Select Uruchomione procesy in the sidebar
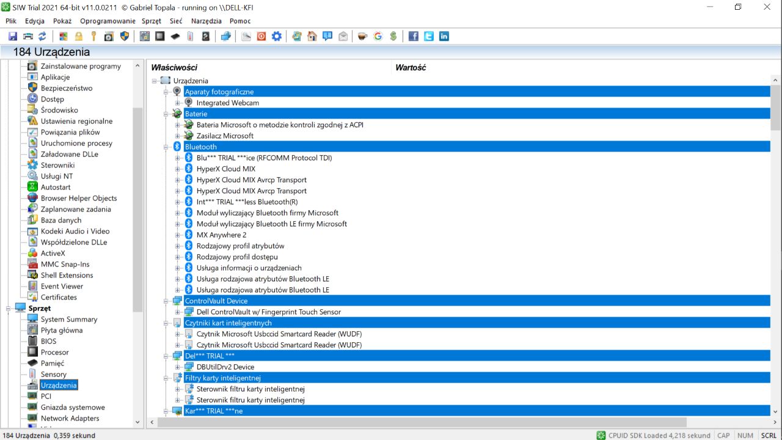Screen dimensions: 782x440 click(76, 143)
